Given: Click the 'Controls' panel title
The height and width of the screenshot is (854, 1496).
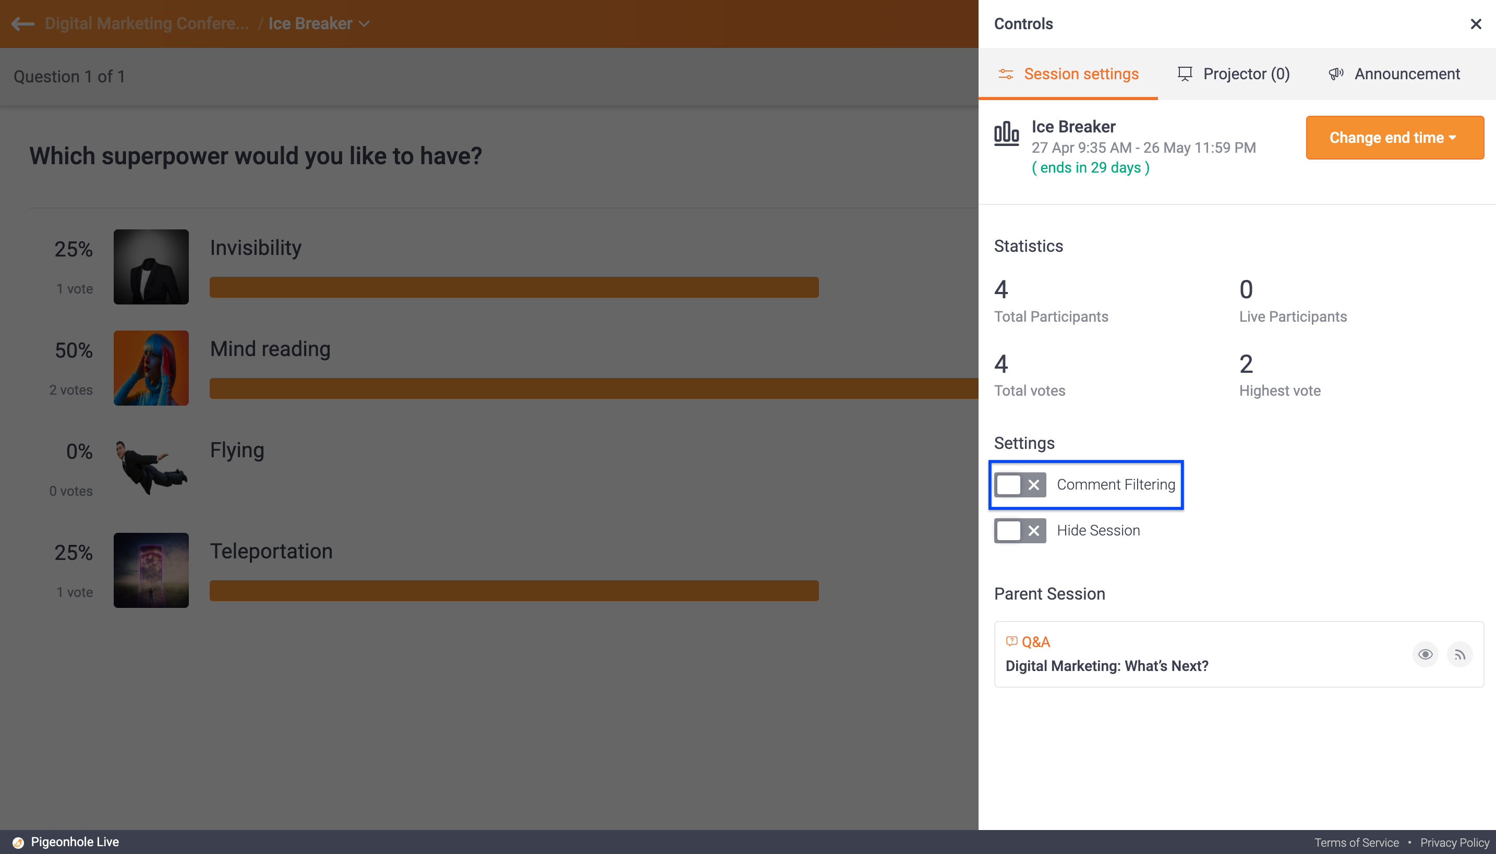Looking at the screenshot, I should point(1023,24).
